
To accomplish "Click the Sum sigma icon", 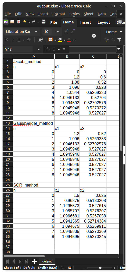I will coord(54,49).
